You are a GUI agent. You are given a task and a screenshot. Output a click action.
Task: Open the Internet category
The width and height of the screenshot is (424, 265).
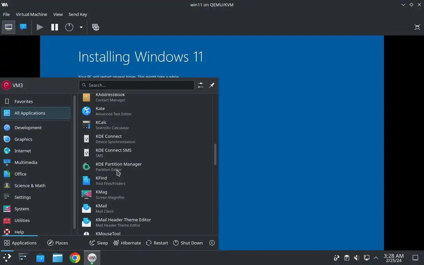tap(36, 151)
